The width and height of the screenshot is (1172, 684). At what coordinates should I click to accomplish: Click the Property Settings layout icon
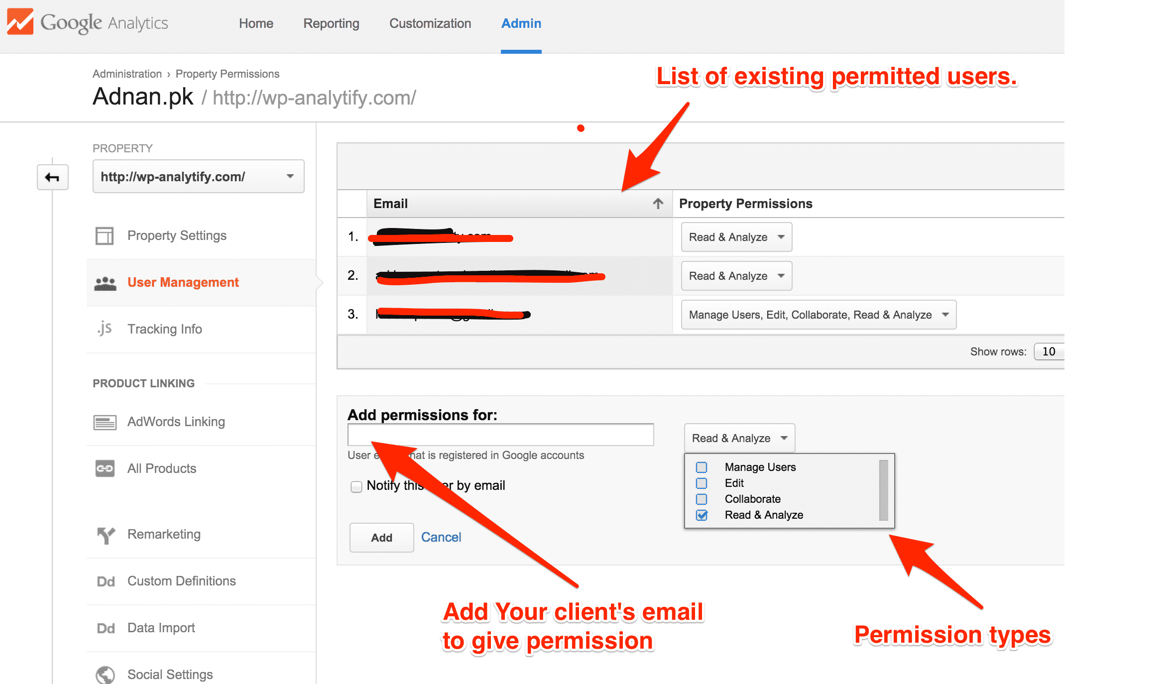coord(105,235)
